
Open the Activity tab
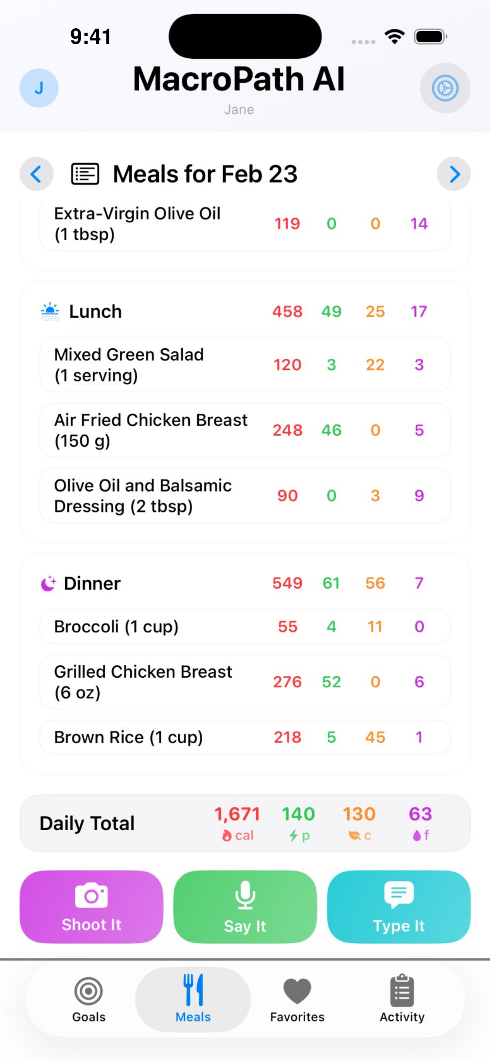click(402, 999)
